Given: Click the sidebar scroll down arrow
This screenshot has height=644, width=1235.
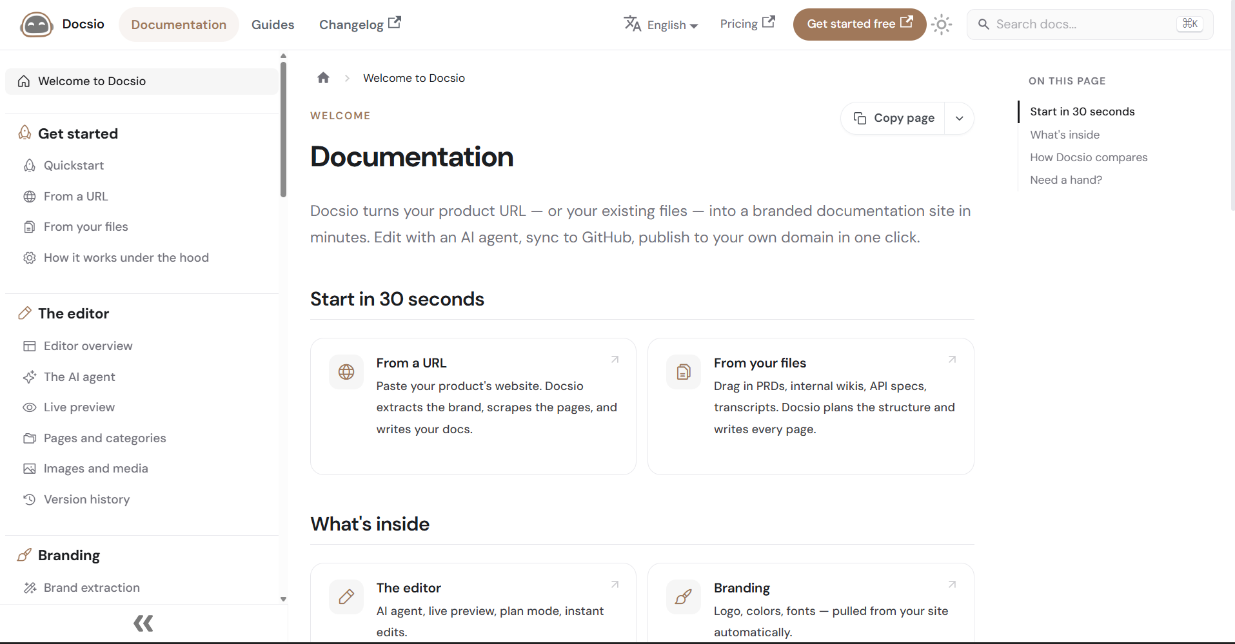Looking at the screenshot, I should click(x=283, y=599).
